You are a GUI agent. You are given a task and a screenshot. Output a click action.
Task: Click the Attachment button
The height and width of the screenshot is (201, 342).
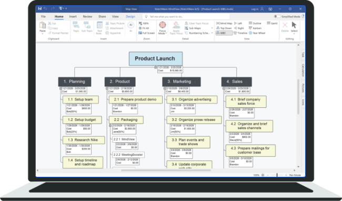[x=115, y=28]
